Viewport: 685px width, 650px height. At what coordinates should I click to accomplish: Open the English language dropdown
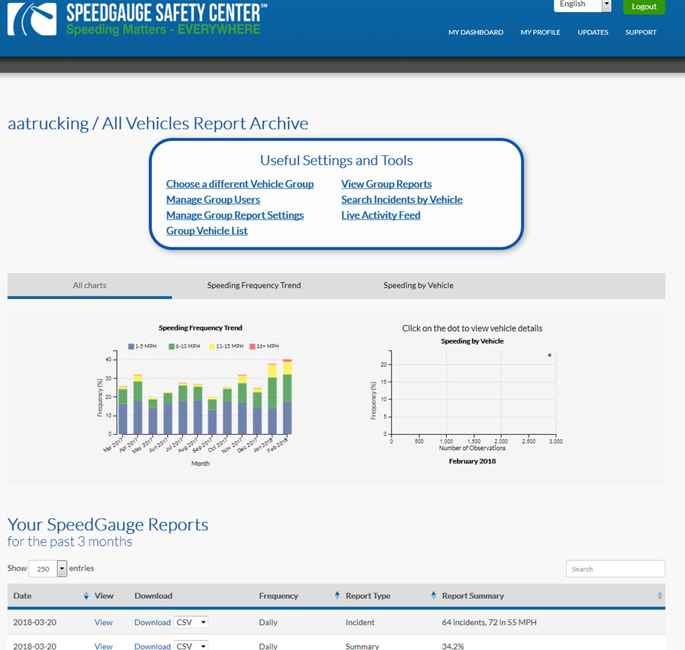[582, 5]
